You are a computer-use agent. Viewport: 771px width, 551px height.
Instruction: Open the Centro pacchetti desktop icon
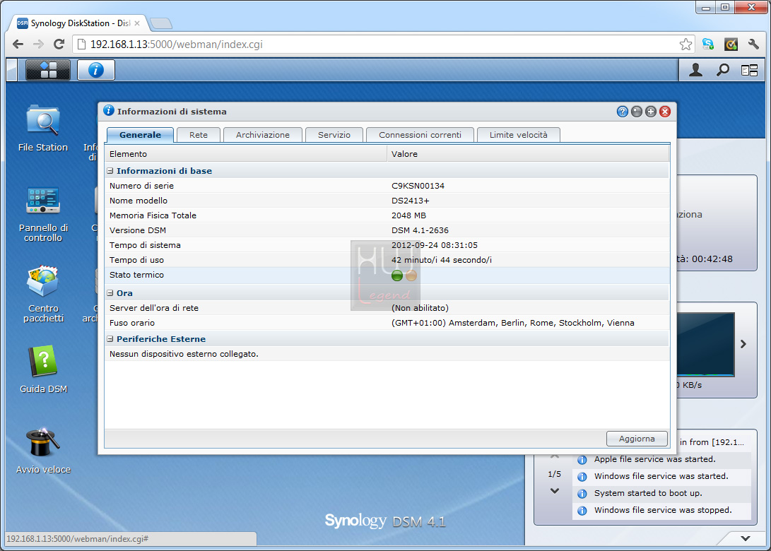(x=43, y=294)
